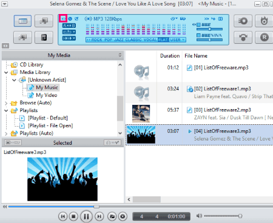This screenshot has height=223, width=273.
Task: Open the burn disc flame button
Action: point(264,21)
